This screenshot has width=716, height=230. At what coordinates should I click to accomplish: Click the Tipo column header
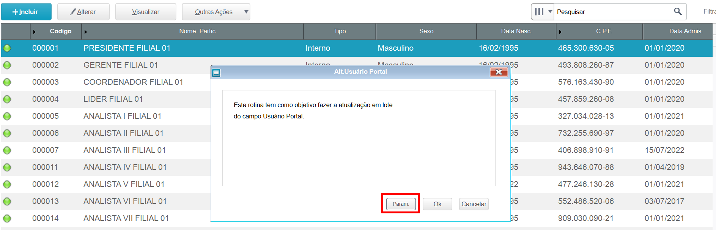point(340,31)
